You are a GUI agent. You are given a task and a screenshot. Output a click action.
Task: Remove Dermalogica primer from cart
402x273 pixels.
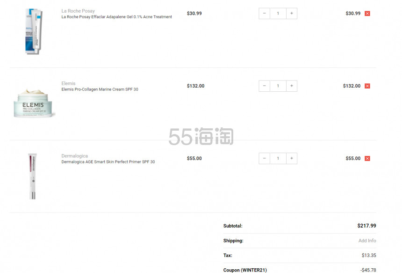tap(367, 158)
